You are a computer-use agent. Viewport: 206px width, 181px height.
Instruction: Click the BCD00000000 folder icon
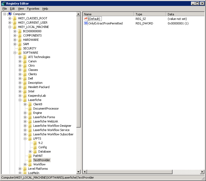pyautogui.click(x=20, y=31)
